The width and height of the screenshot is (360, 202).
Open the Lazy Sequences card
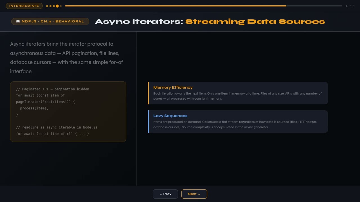pos(238,121)
